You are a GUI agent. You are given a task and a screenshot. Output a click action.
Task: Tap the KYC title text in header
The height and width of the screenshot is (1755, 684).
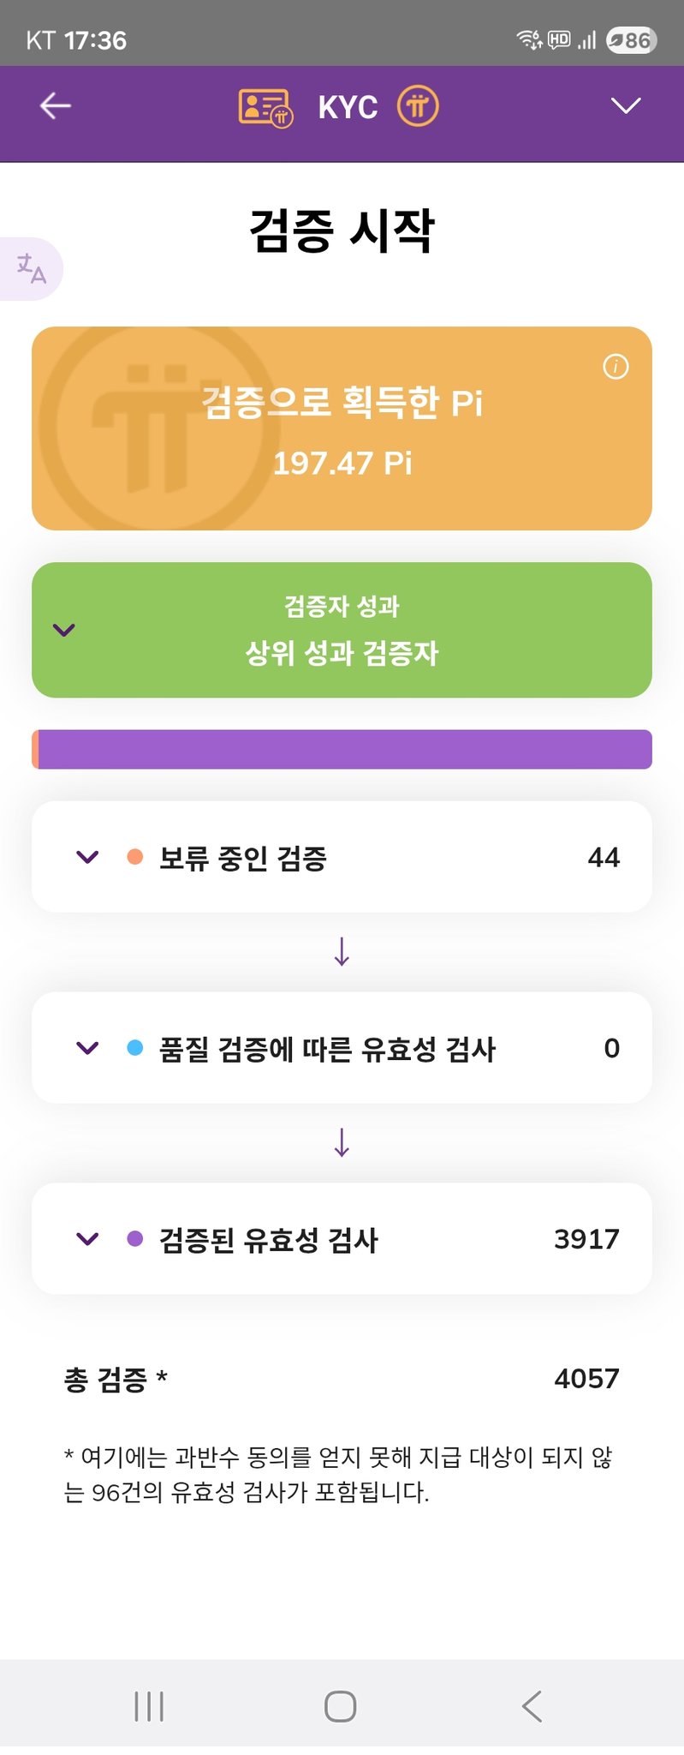[348, 108]
